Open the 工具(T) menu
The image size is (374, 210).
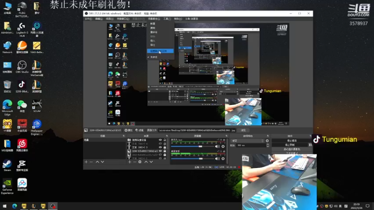point(167,19)
